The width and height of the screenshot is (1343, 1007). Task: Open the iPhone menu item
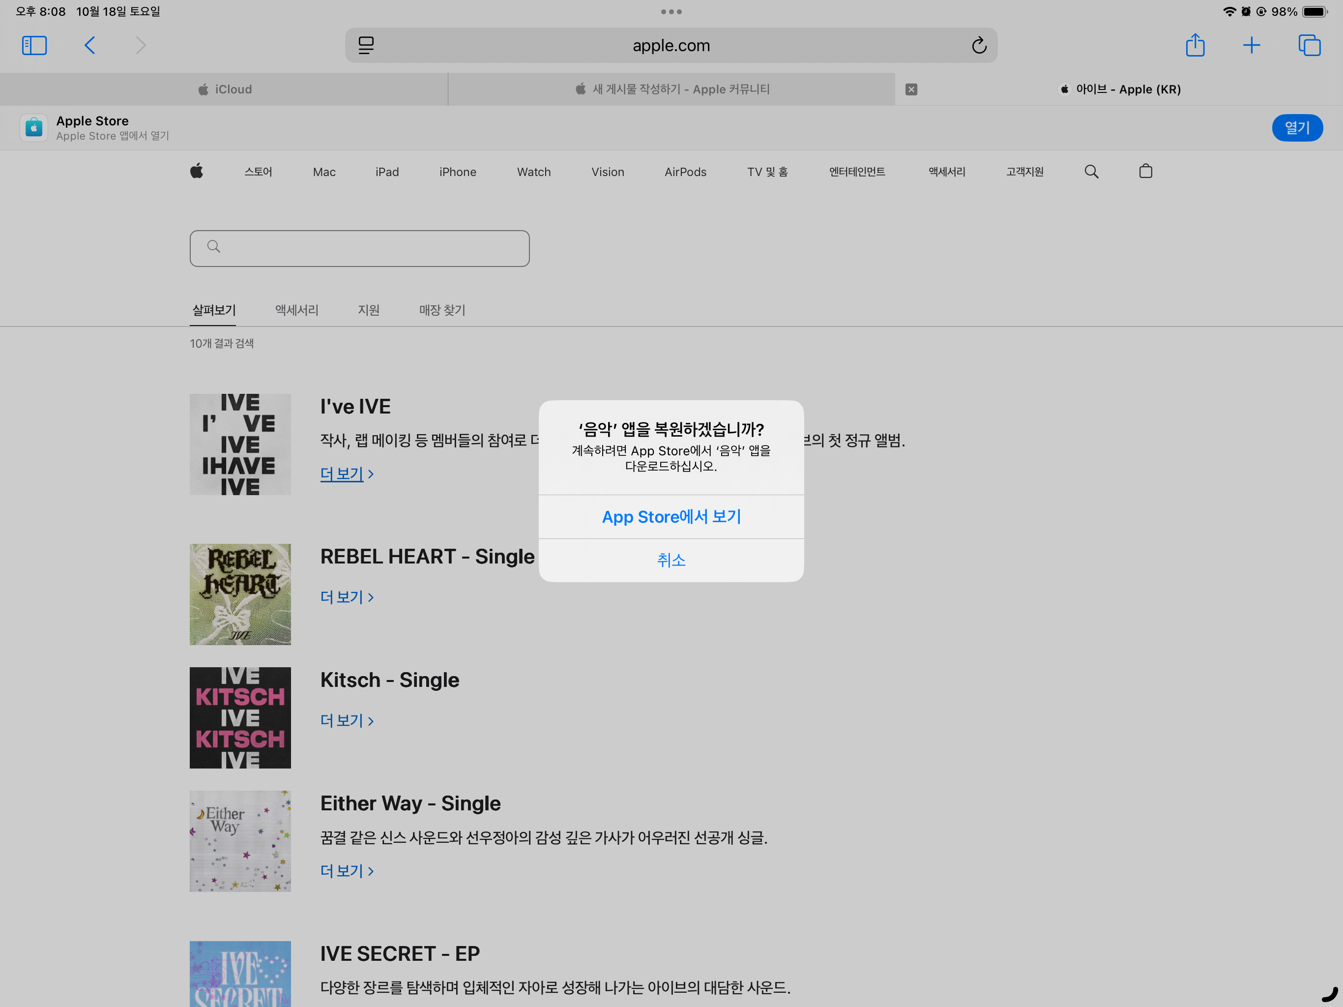pyautogui.click(x=457, y=172)
